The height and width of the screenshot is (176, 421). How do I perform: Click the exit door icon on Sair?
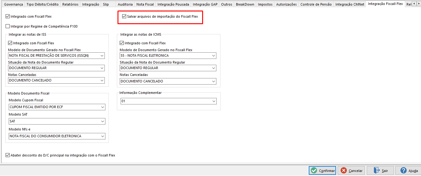(x=377, y=170)
